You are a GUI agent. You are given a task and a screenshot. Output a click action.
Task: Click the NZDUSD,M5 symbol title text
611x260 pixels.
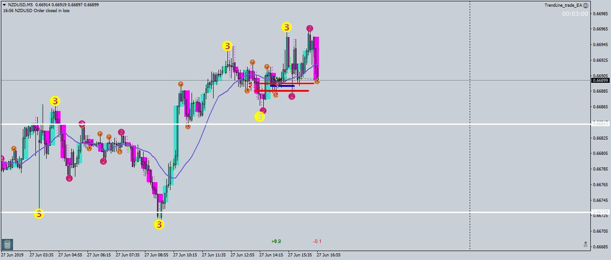coord(20,4)
